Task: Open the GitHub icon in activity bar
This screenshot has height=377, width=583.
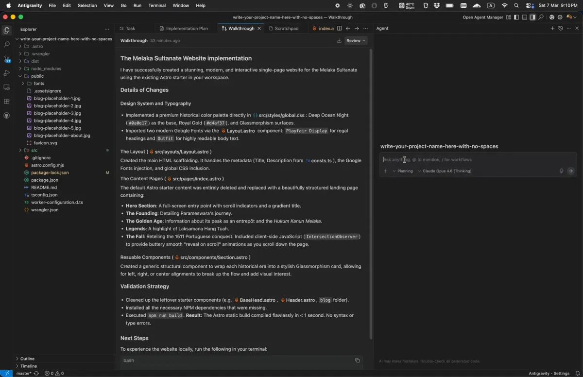Action: point(7,116)
